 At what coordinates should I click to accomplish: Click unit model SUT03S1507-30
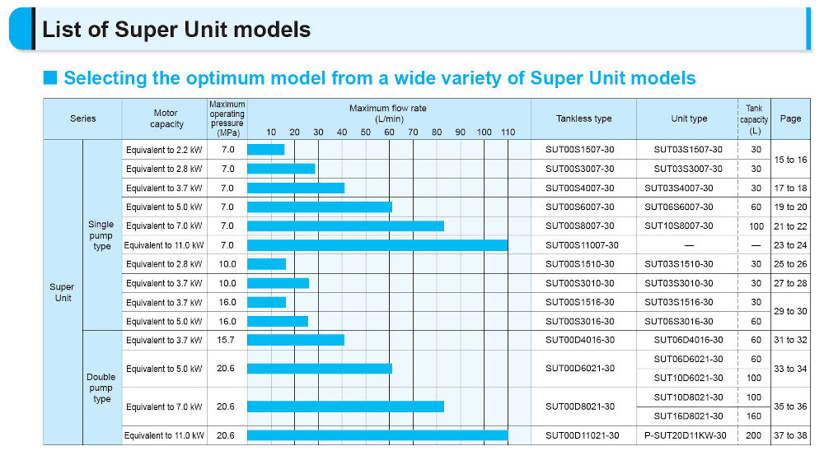(x=688, y=150)
